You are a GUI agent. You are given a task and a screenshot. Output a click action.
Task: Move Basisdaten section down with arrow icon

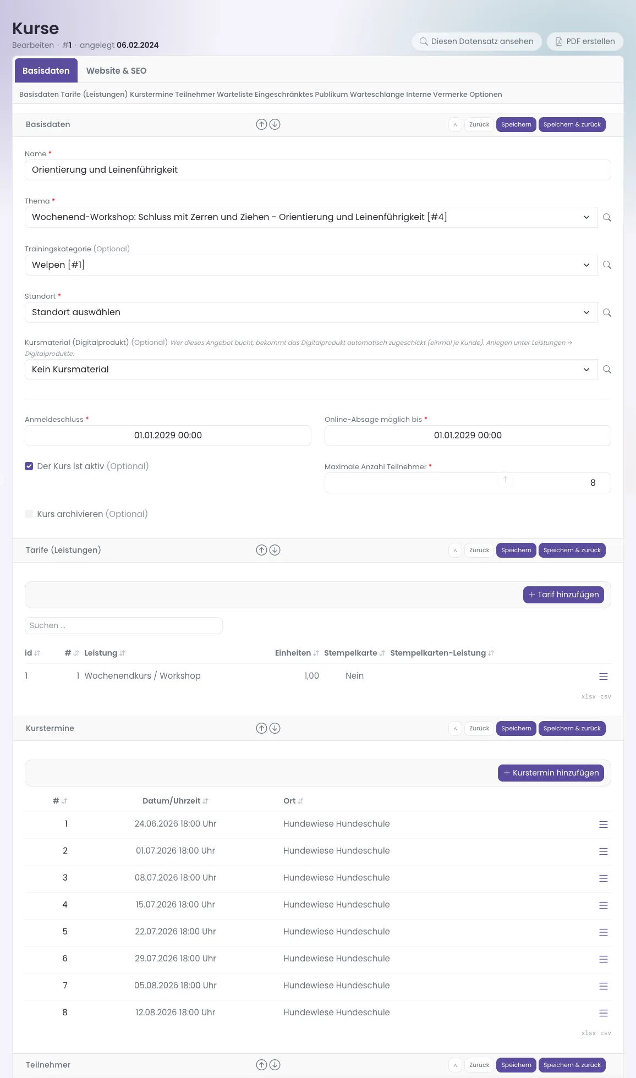[x=275, y=124]
